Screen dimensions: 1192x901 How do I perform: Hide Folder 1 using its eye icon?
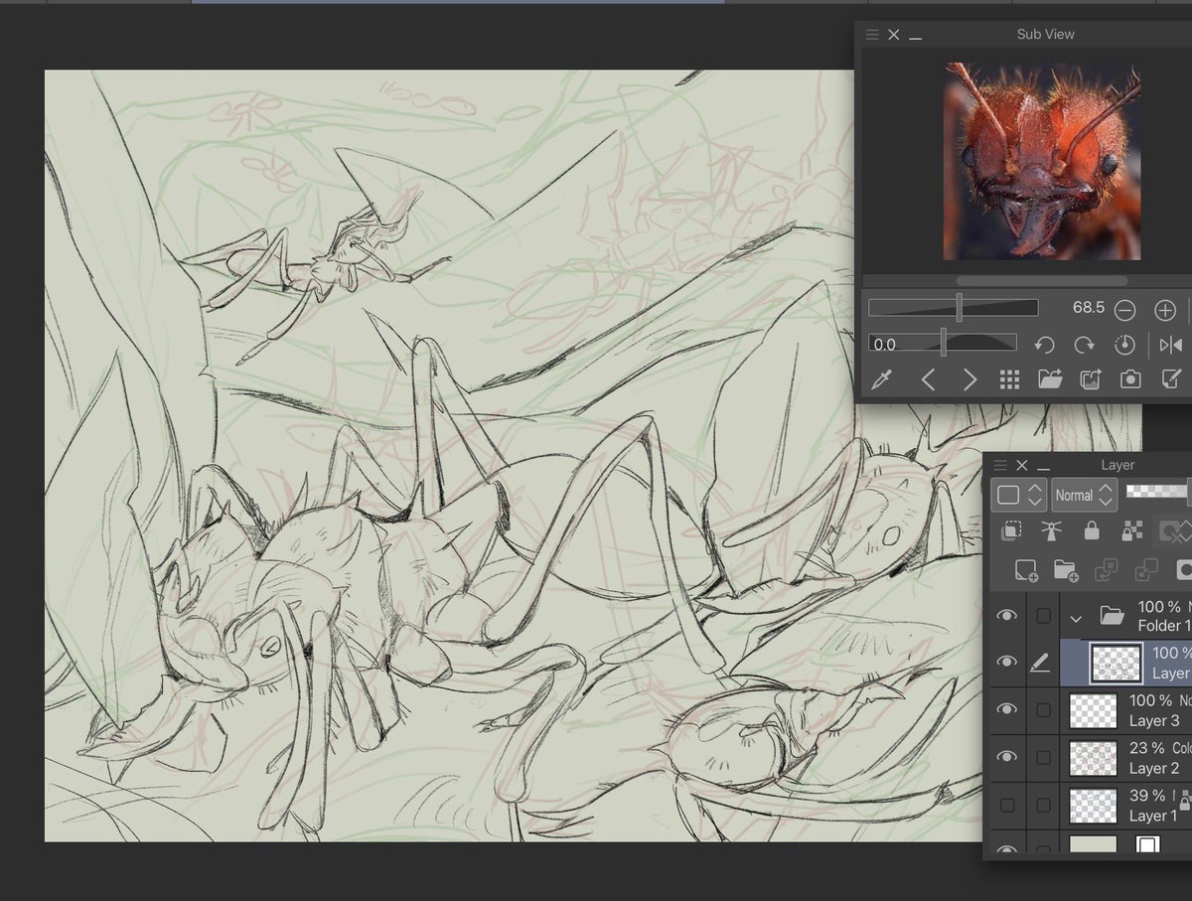(1007, 616)
